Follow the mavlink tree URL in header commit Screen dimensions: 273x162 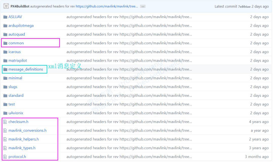click(107, 6)
